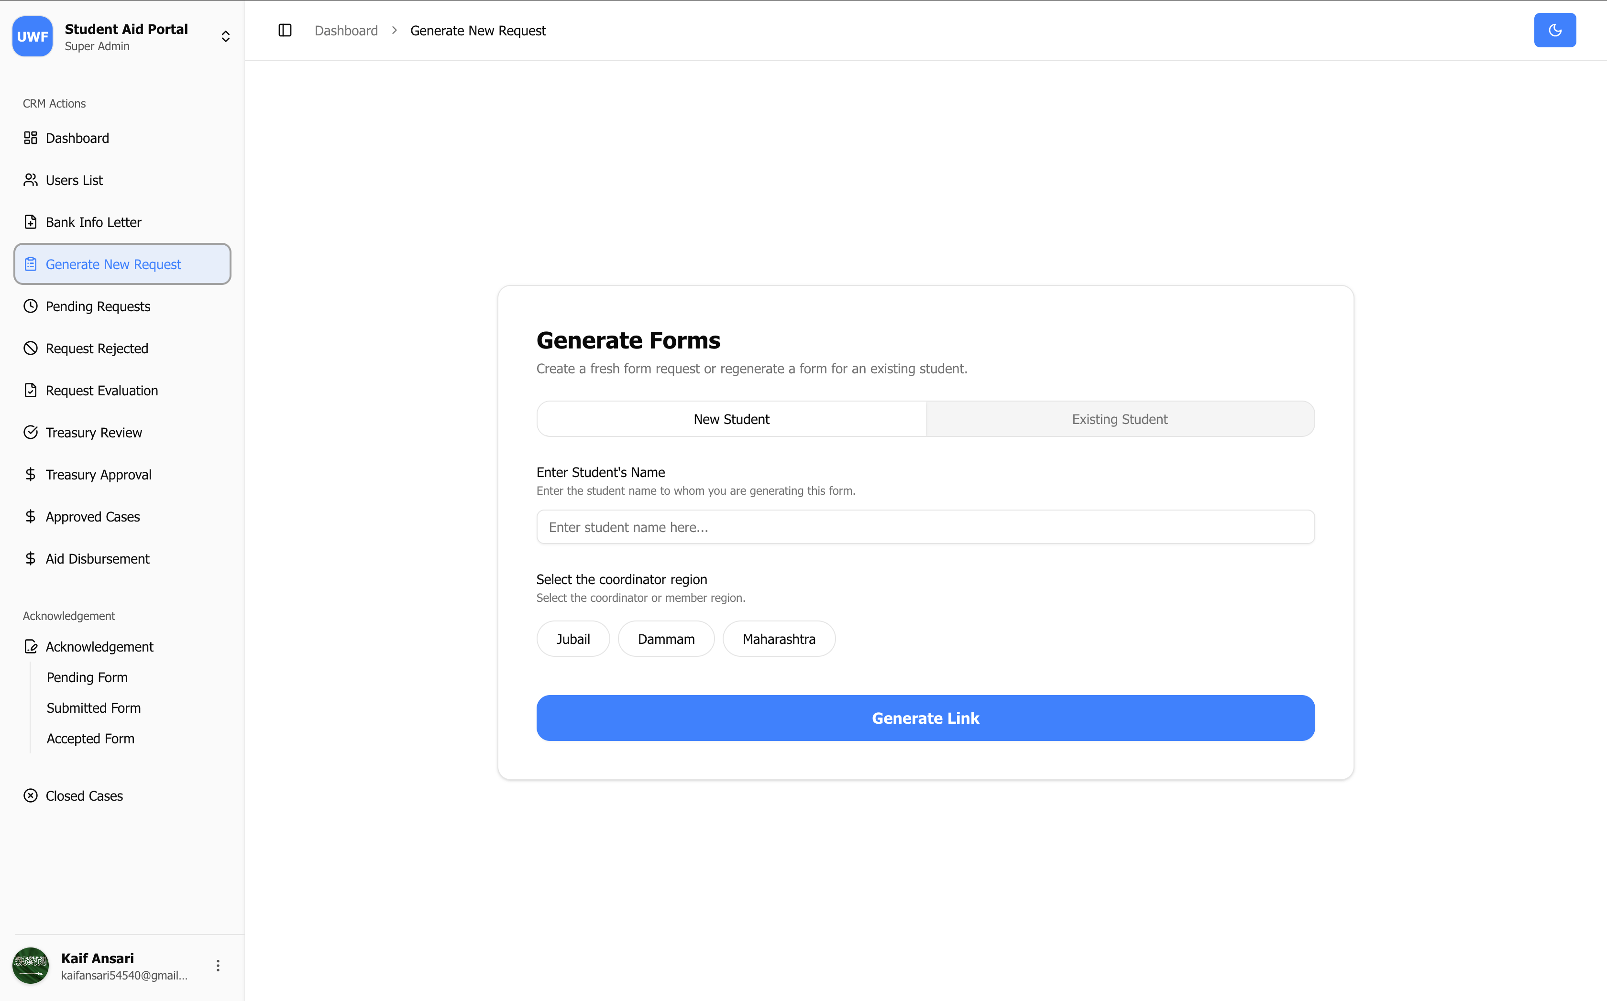Open Users List people icon
This screenshot has height=1001, width=1607.
pyautogui.click(x=31, y=180)
